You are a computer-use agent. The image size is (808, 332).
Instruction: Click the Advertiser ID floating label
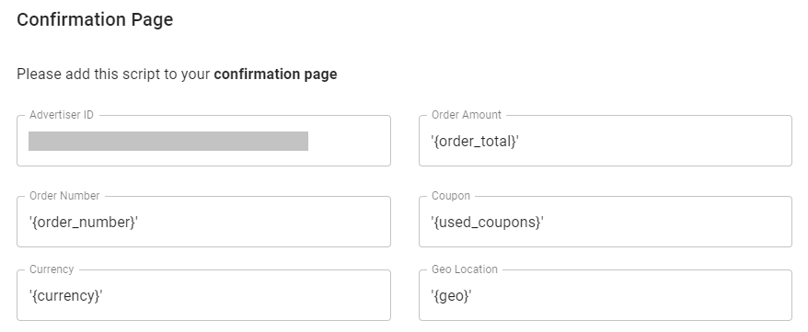pyautogui.click(x=62, y=115)
